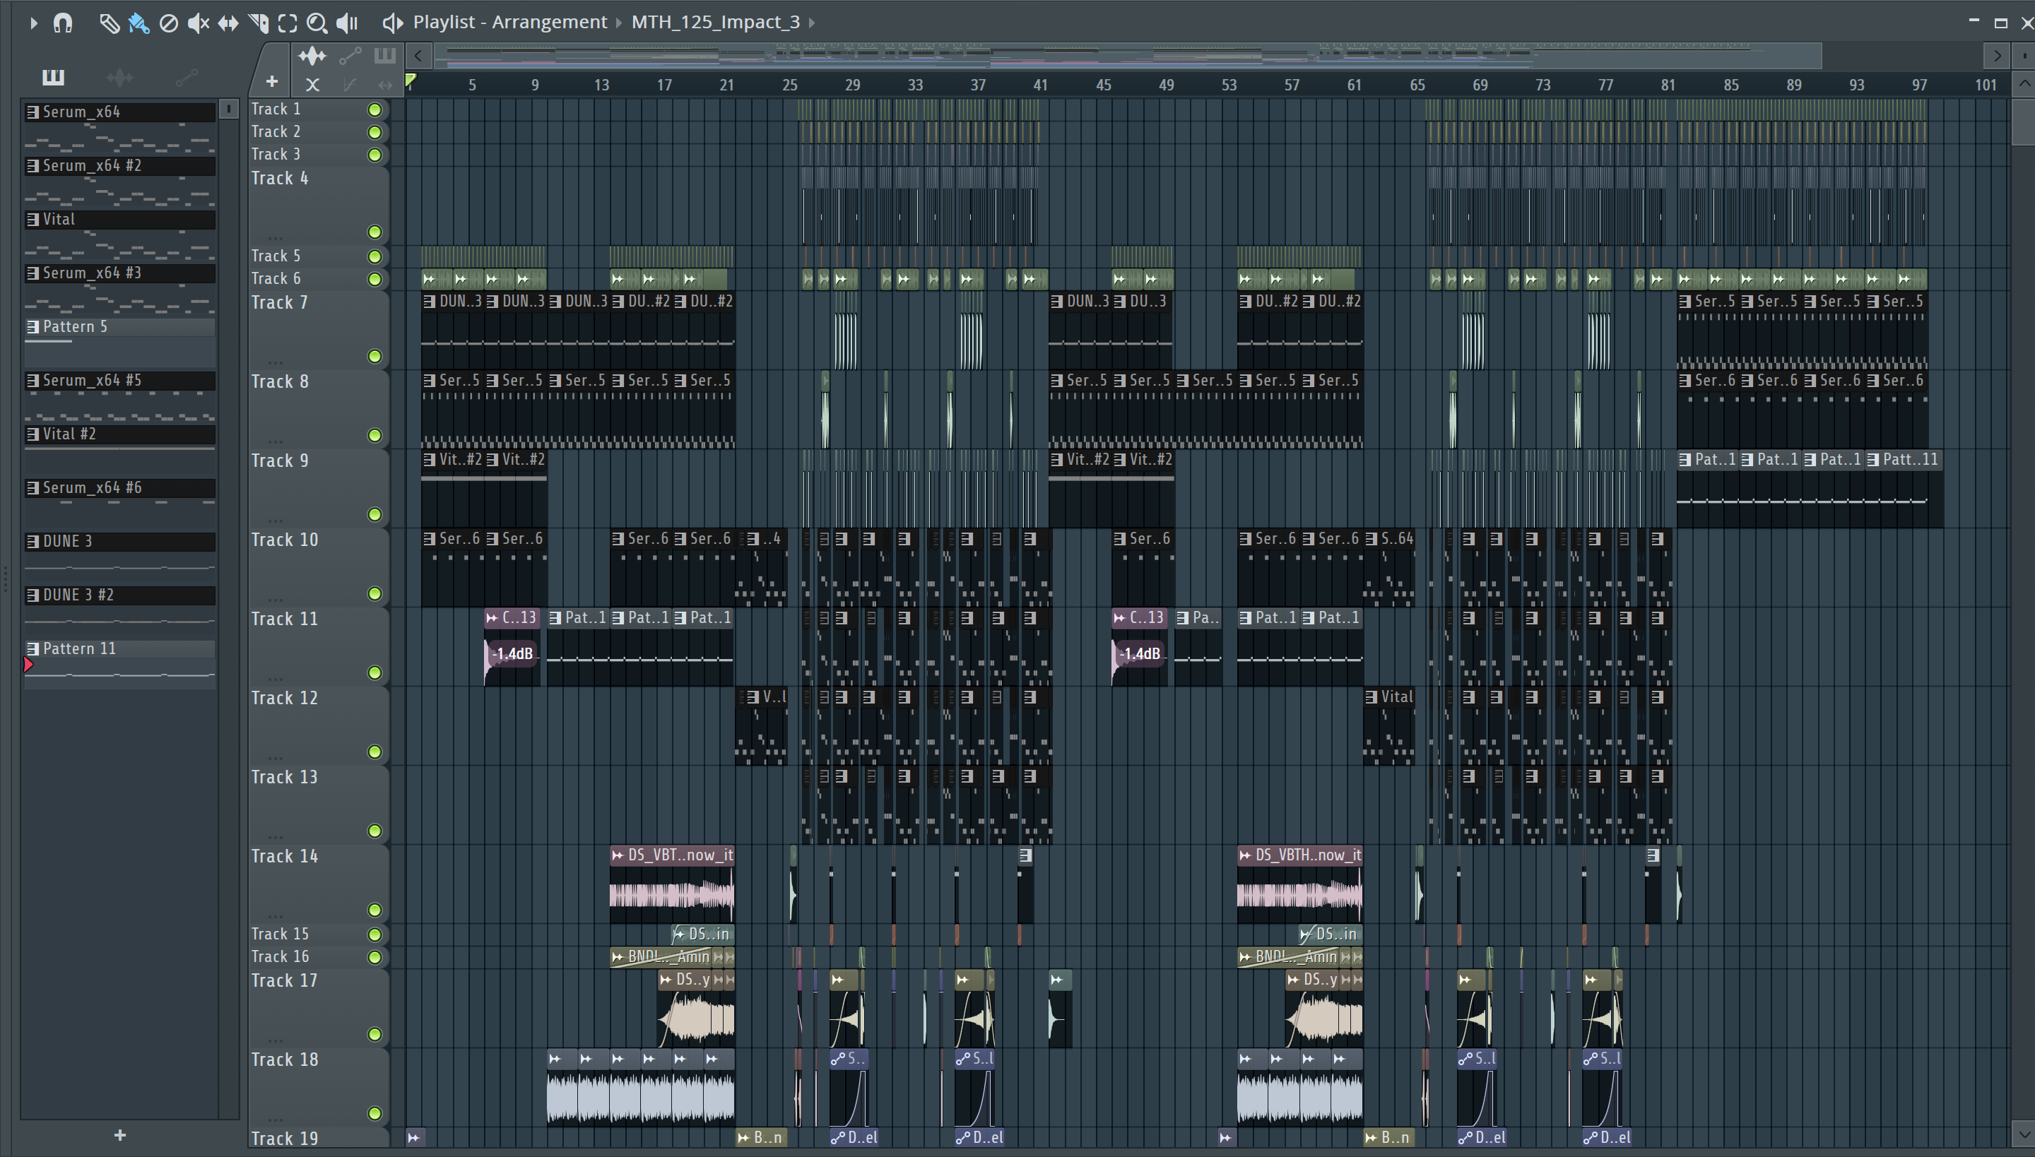This screenshot has width=2035, height=1157.
Task: Mute Track 3
Action: (374, 155)
